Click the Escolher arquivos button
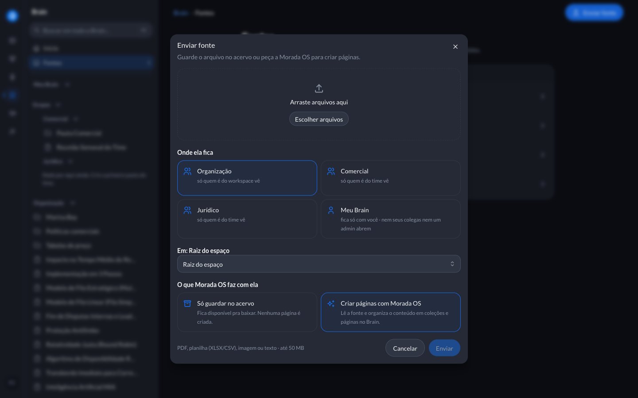The height and width of the screenshot is (398, 638). pyautogui.click(x=319, y=119)
